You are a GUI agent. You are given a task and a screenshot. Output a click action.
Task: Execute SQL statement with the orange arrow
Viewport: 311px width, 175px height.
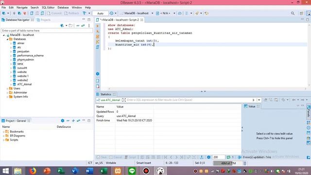click(98, 26)
